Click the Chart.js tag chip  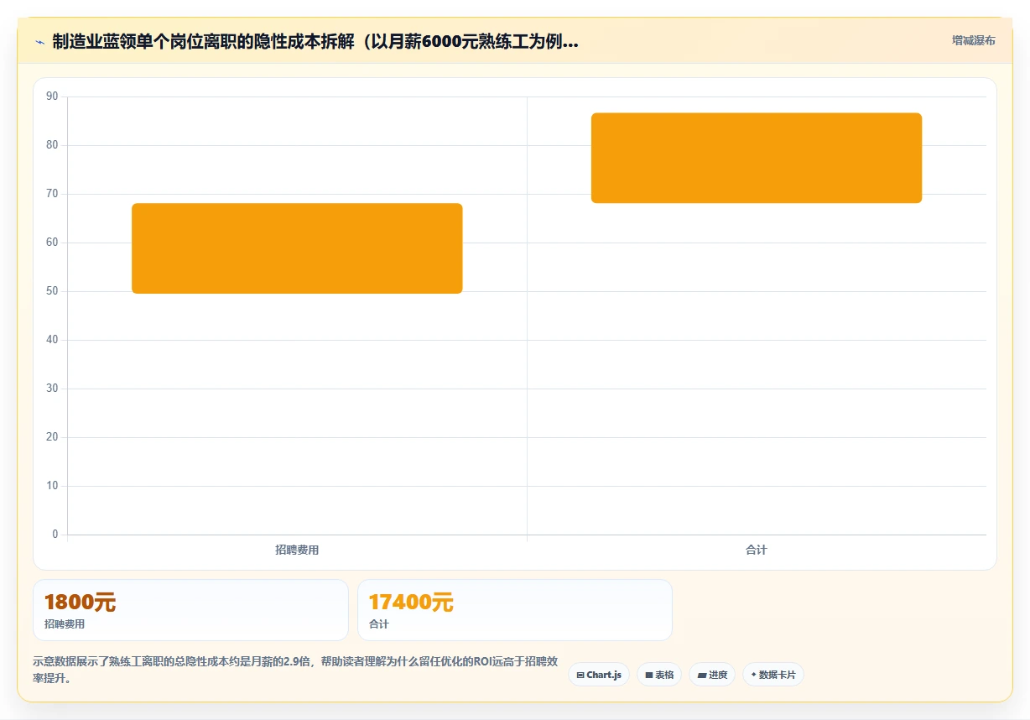599,675
